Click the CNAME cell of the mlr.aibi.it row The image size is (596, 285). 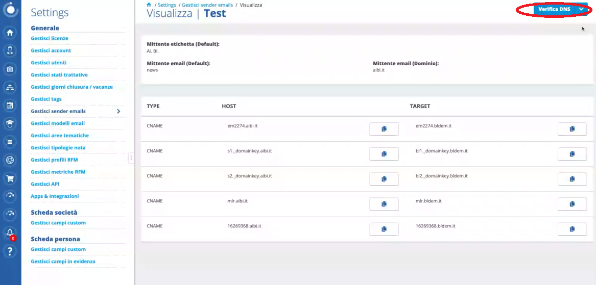(x=155, y=201)
